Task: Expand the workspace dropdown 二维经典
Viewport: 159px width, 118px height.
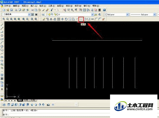Action: click(x=29, y=15)
